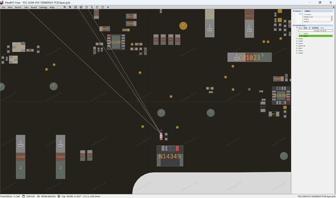Click the first search magnifier toolbar icon
The image size is (336, 198).
(65, 7)
